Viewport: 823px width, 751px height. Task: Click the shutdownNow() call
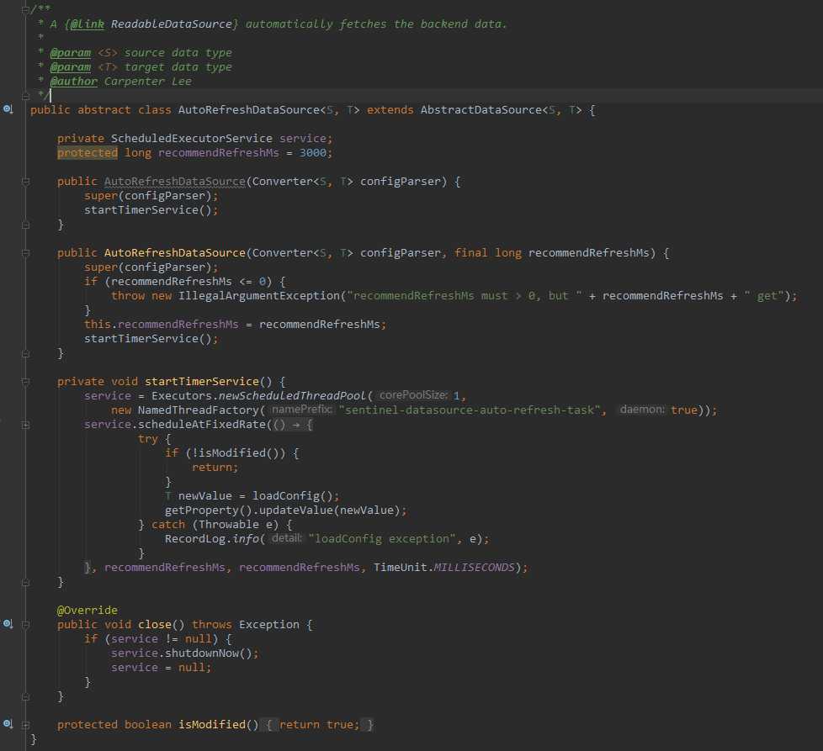(209, 653)
